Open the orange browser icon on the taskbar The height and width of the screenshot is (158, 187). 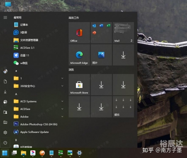coord(42,153)
